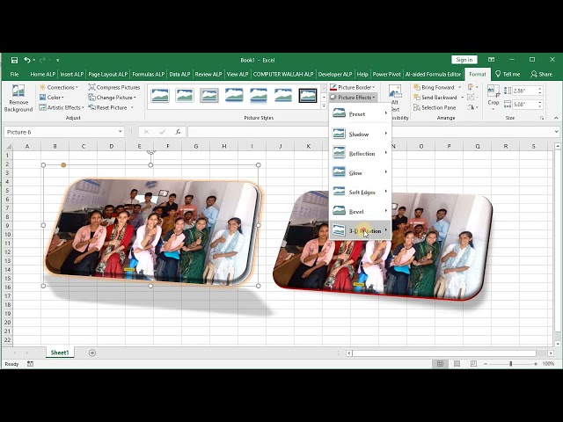
Task: Switch to Normal view icon
Action: point(440,364)
